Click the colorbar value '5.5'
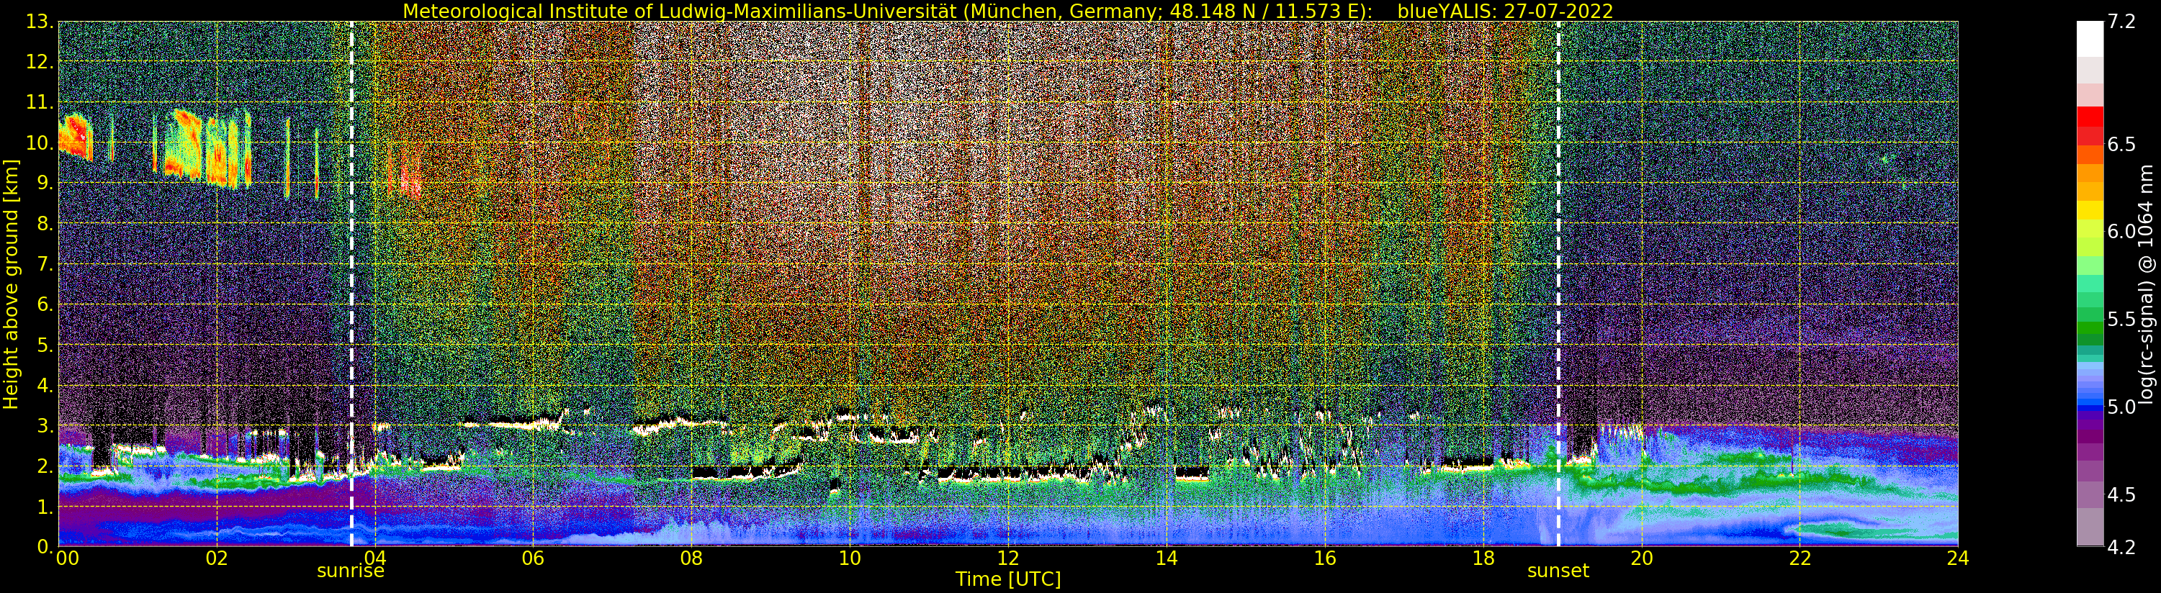 [x=2121, y=320]
